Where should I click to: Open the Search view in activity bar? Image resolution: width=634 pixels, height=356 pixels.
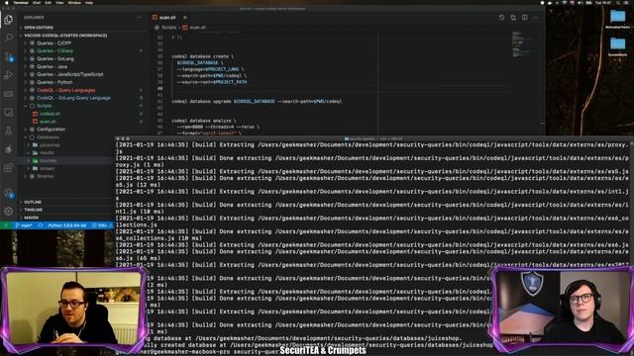coord(9,38)
